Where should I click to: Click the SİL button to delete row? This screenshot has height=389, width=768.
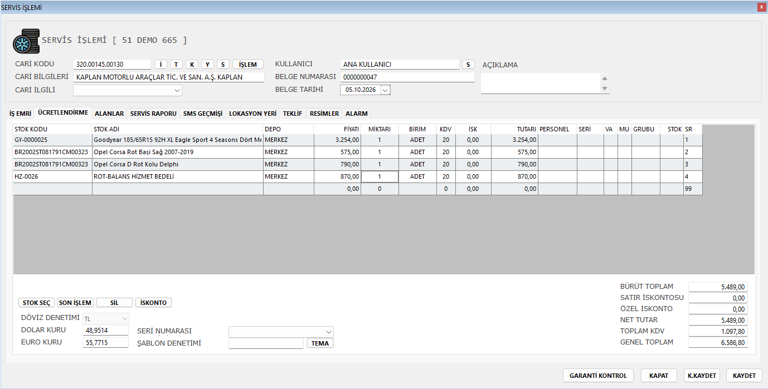(x=115, y=303)
